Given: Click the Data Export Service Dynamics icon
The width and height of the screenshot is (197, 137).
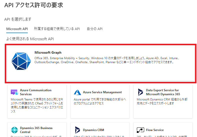Looking at the screenshot, I should (140, 92).
